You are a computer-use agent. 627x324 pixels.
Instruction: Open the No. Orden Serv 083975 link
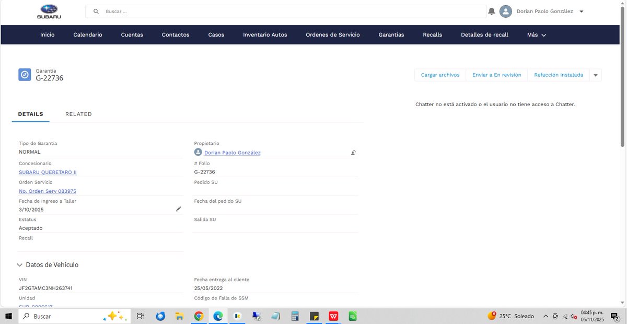pyautogui.click(x=48, y=191)
